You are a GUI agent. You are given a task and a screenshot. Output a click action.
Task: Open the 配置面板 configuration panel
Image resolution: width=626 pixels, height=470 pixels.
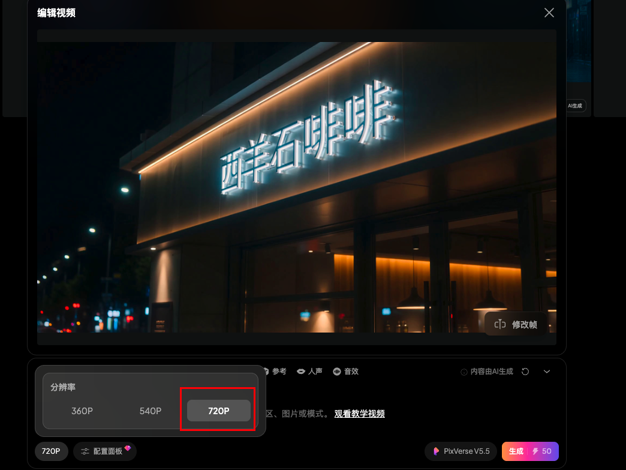[105, 451]
